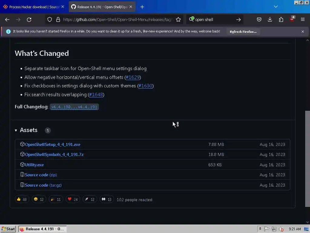Screen dimensions: 310x233
Task: Click the page vertical scrollbar thumb
Action: (x=308, y=158)
